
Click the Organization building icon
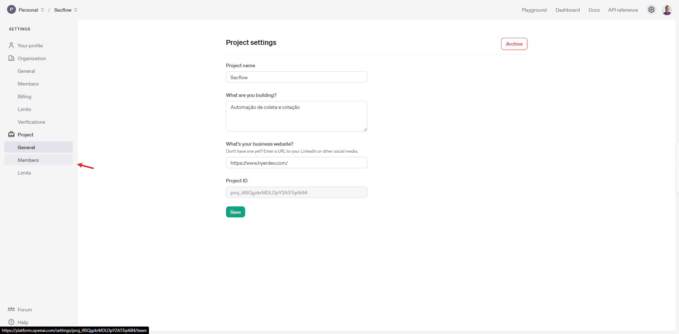[11, 58]
